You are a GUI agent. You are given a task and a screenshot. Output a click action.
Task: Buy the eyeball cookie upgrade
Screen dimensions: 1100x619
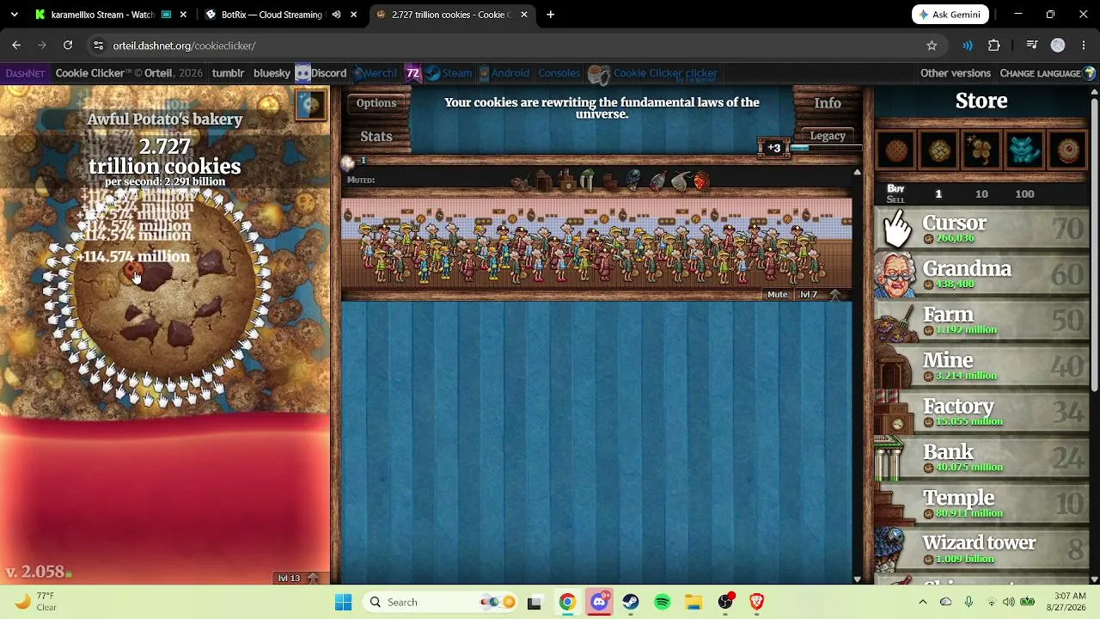[x=1068, y=150]
